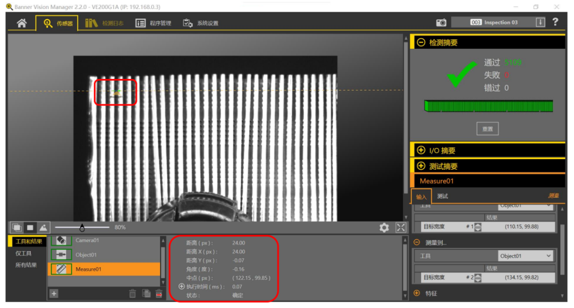Select 仅工具 view option
The image size is (574, 308).
click(23, 253)
